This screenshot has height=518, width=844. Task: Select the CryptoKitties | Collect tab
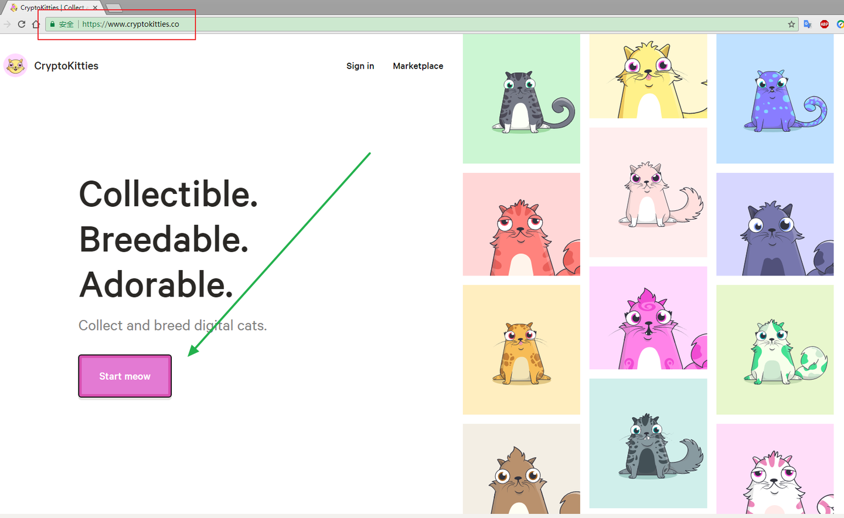[52, 8]
